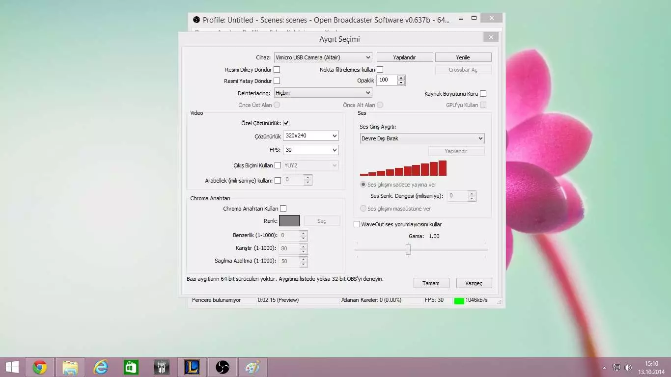The height and width of the screenshot is (377, 671).
Task: Launch League of Legends from the taskbar
Action: [192, 367]
